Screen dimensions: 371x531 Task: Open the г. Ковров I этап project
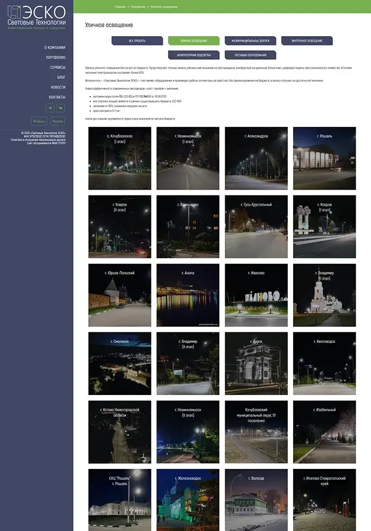[x=324, y=227]
